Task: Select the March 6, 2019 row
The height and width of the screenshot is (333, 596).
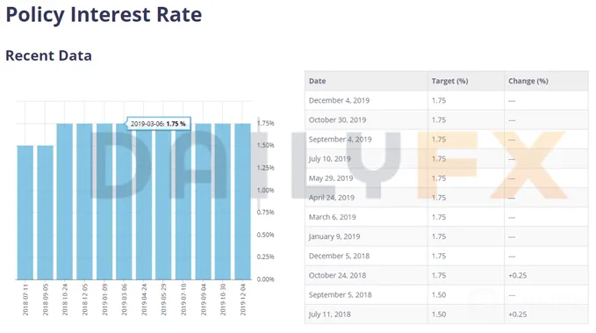Action: (x=447, y=217)
